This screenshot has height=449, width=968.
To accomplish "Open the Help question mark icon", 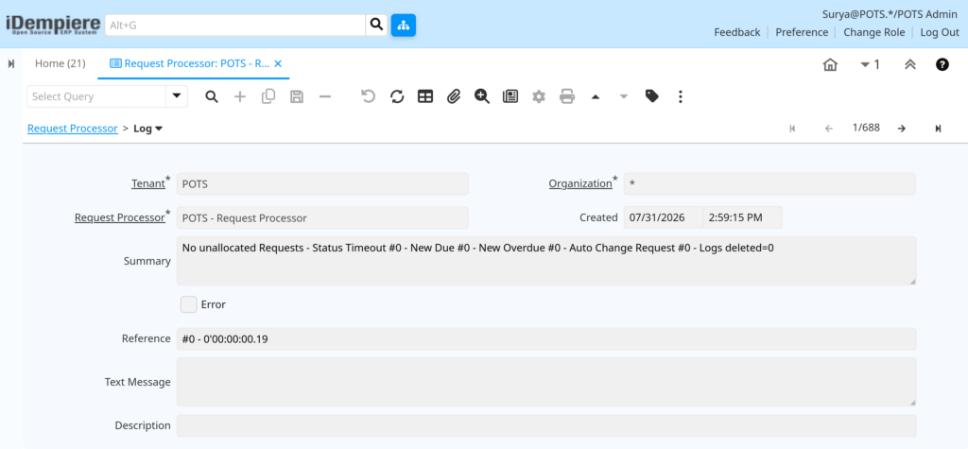I will [x=942, y=64].
